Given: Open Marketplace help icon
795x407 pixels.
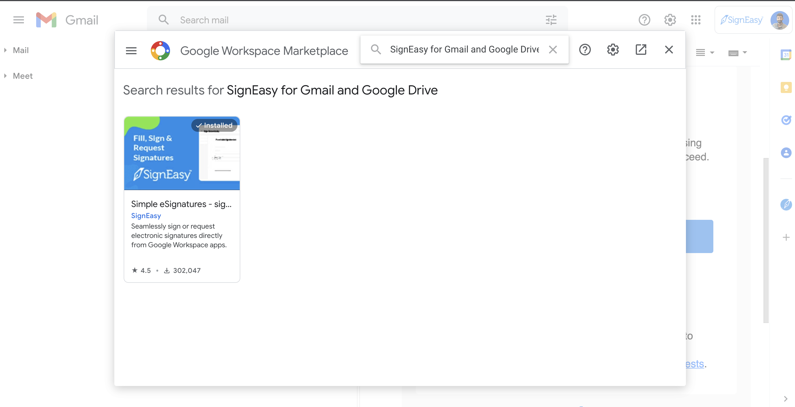Looking at the screenshot, I should coord(585,49).
